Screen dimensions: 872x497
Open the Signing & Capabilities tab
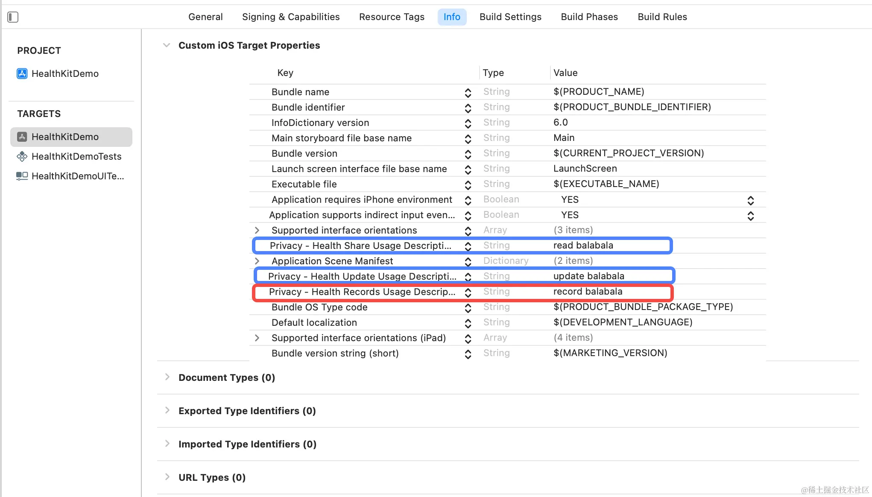click(x=291, y=17)
